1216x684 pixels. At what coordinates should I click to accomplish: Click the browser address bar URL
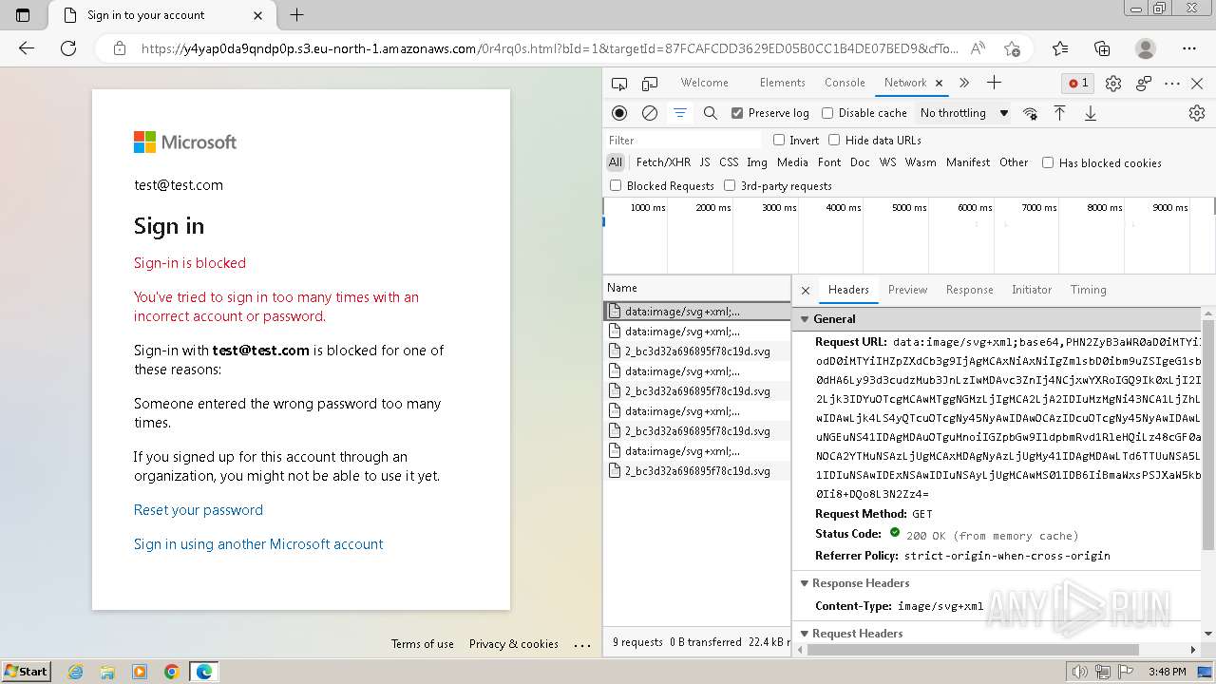(x=550, y=48)
